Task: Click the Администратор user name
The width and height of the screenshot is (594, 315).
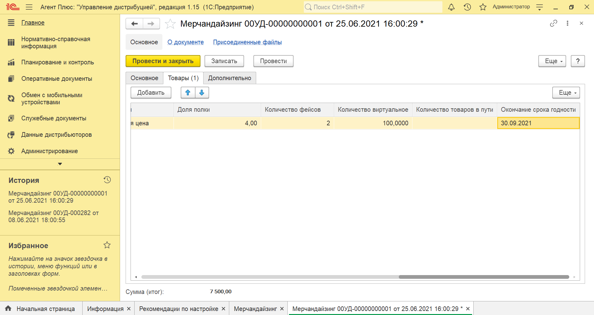Action: (511, 7)
